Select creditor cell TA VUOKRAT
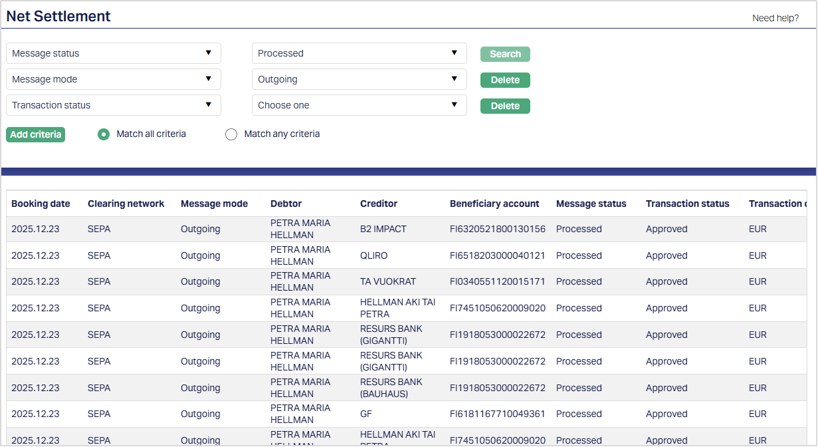 coord(389,281)
